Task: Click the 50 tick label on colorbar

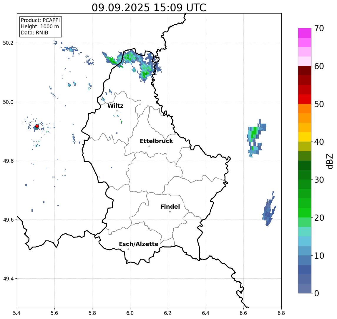Action: pos(319,104)
